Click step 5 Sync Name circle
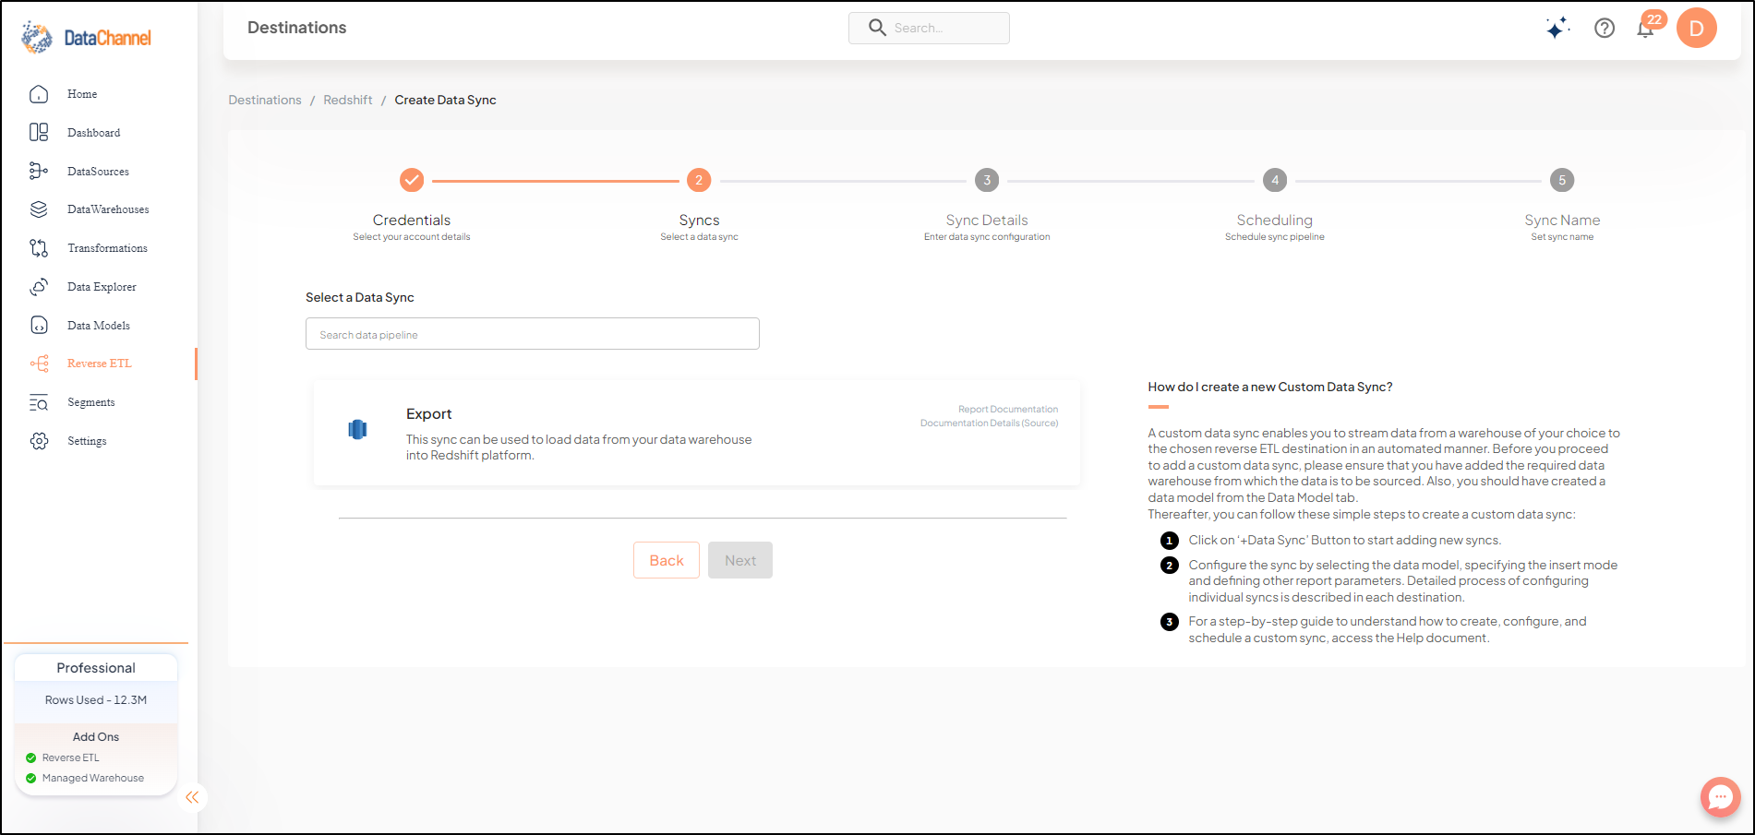The width and height of the screenshot is (1755, 835). tap(1562, 180)
